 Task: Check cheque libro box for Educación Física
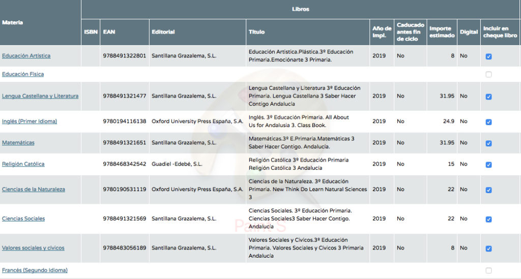(x=488, y=75)
